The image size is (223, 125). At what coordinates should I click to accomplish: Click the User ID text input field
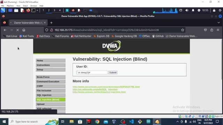[92, 73]
